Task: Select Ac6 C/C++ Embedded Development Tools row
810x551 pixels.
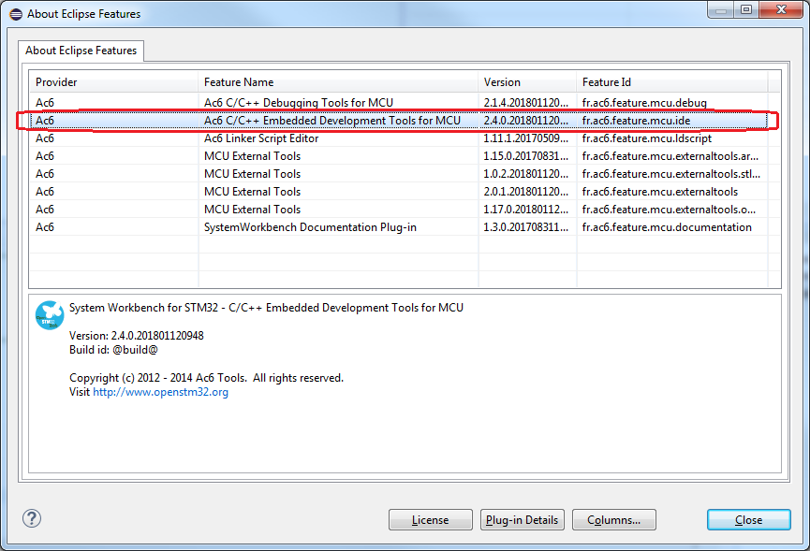Action: pyautogui.click(x=331, y=121)
